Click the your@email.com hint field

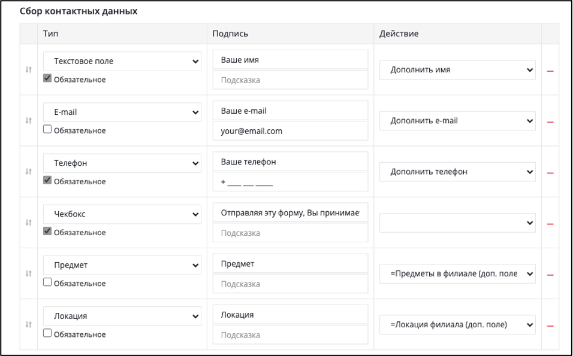(290, 131)
